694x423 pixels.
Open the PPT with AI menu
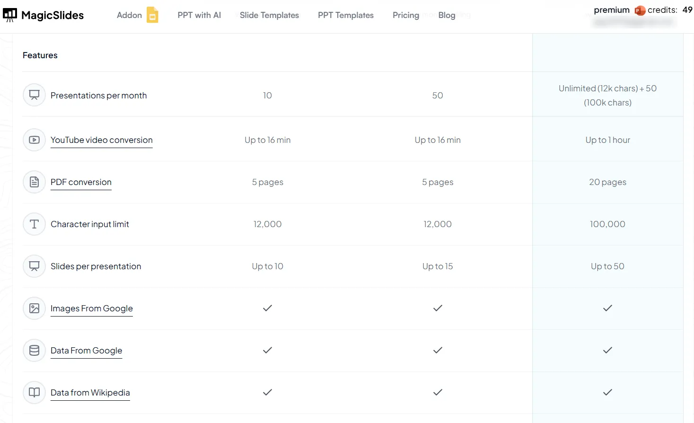199,15
